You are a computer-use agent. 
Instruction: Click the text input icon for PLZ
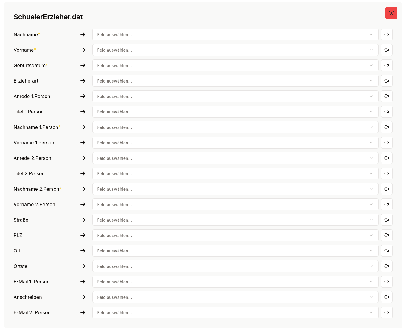pyautogui.click(x=387, y=235)
